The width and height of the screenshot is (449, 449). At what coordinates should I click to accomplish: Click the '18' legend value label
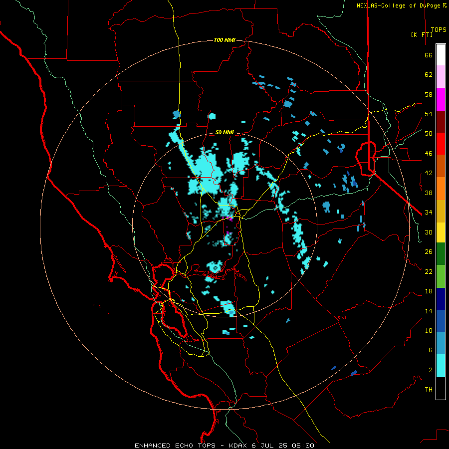pyautogui.click(x=429, y=291)
